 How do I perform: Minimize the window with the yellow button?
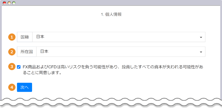tap(9, 3)
